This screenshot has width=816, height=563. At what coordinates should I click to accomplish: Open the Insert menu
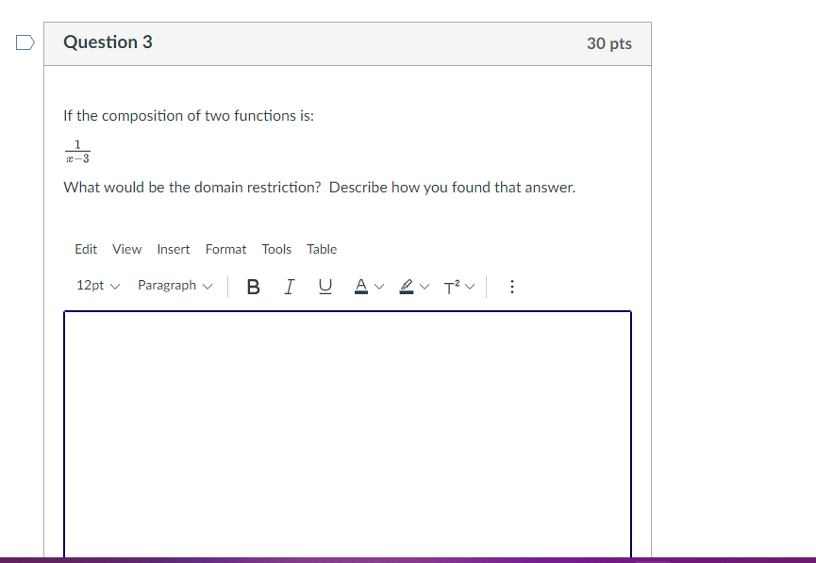tap(173, 249)
